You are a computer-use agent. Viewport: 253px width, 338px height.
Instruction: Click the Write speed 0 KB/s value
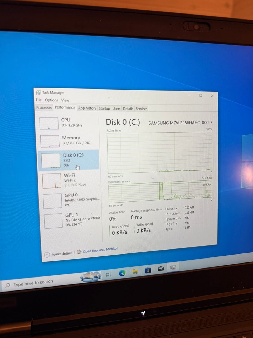pos(144,231)
